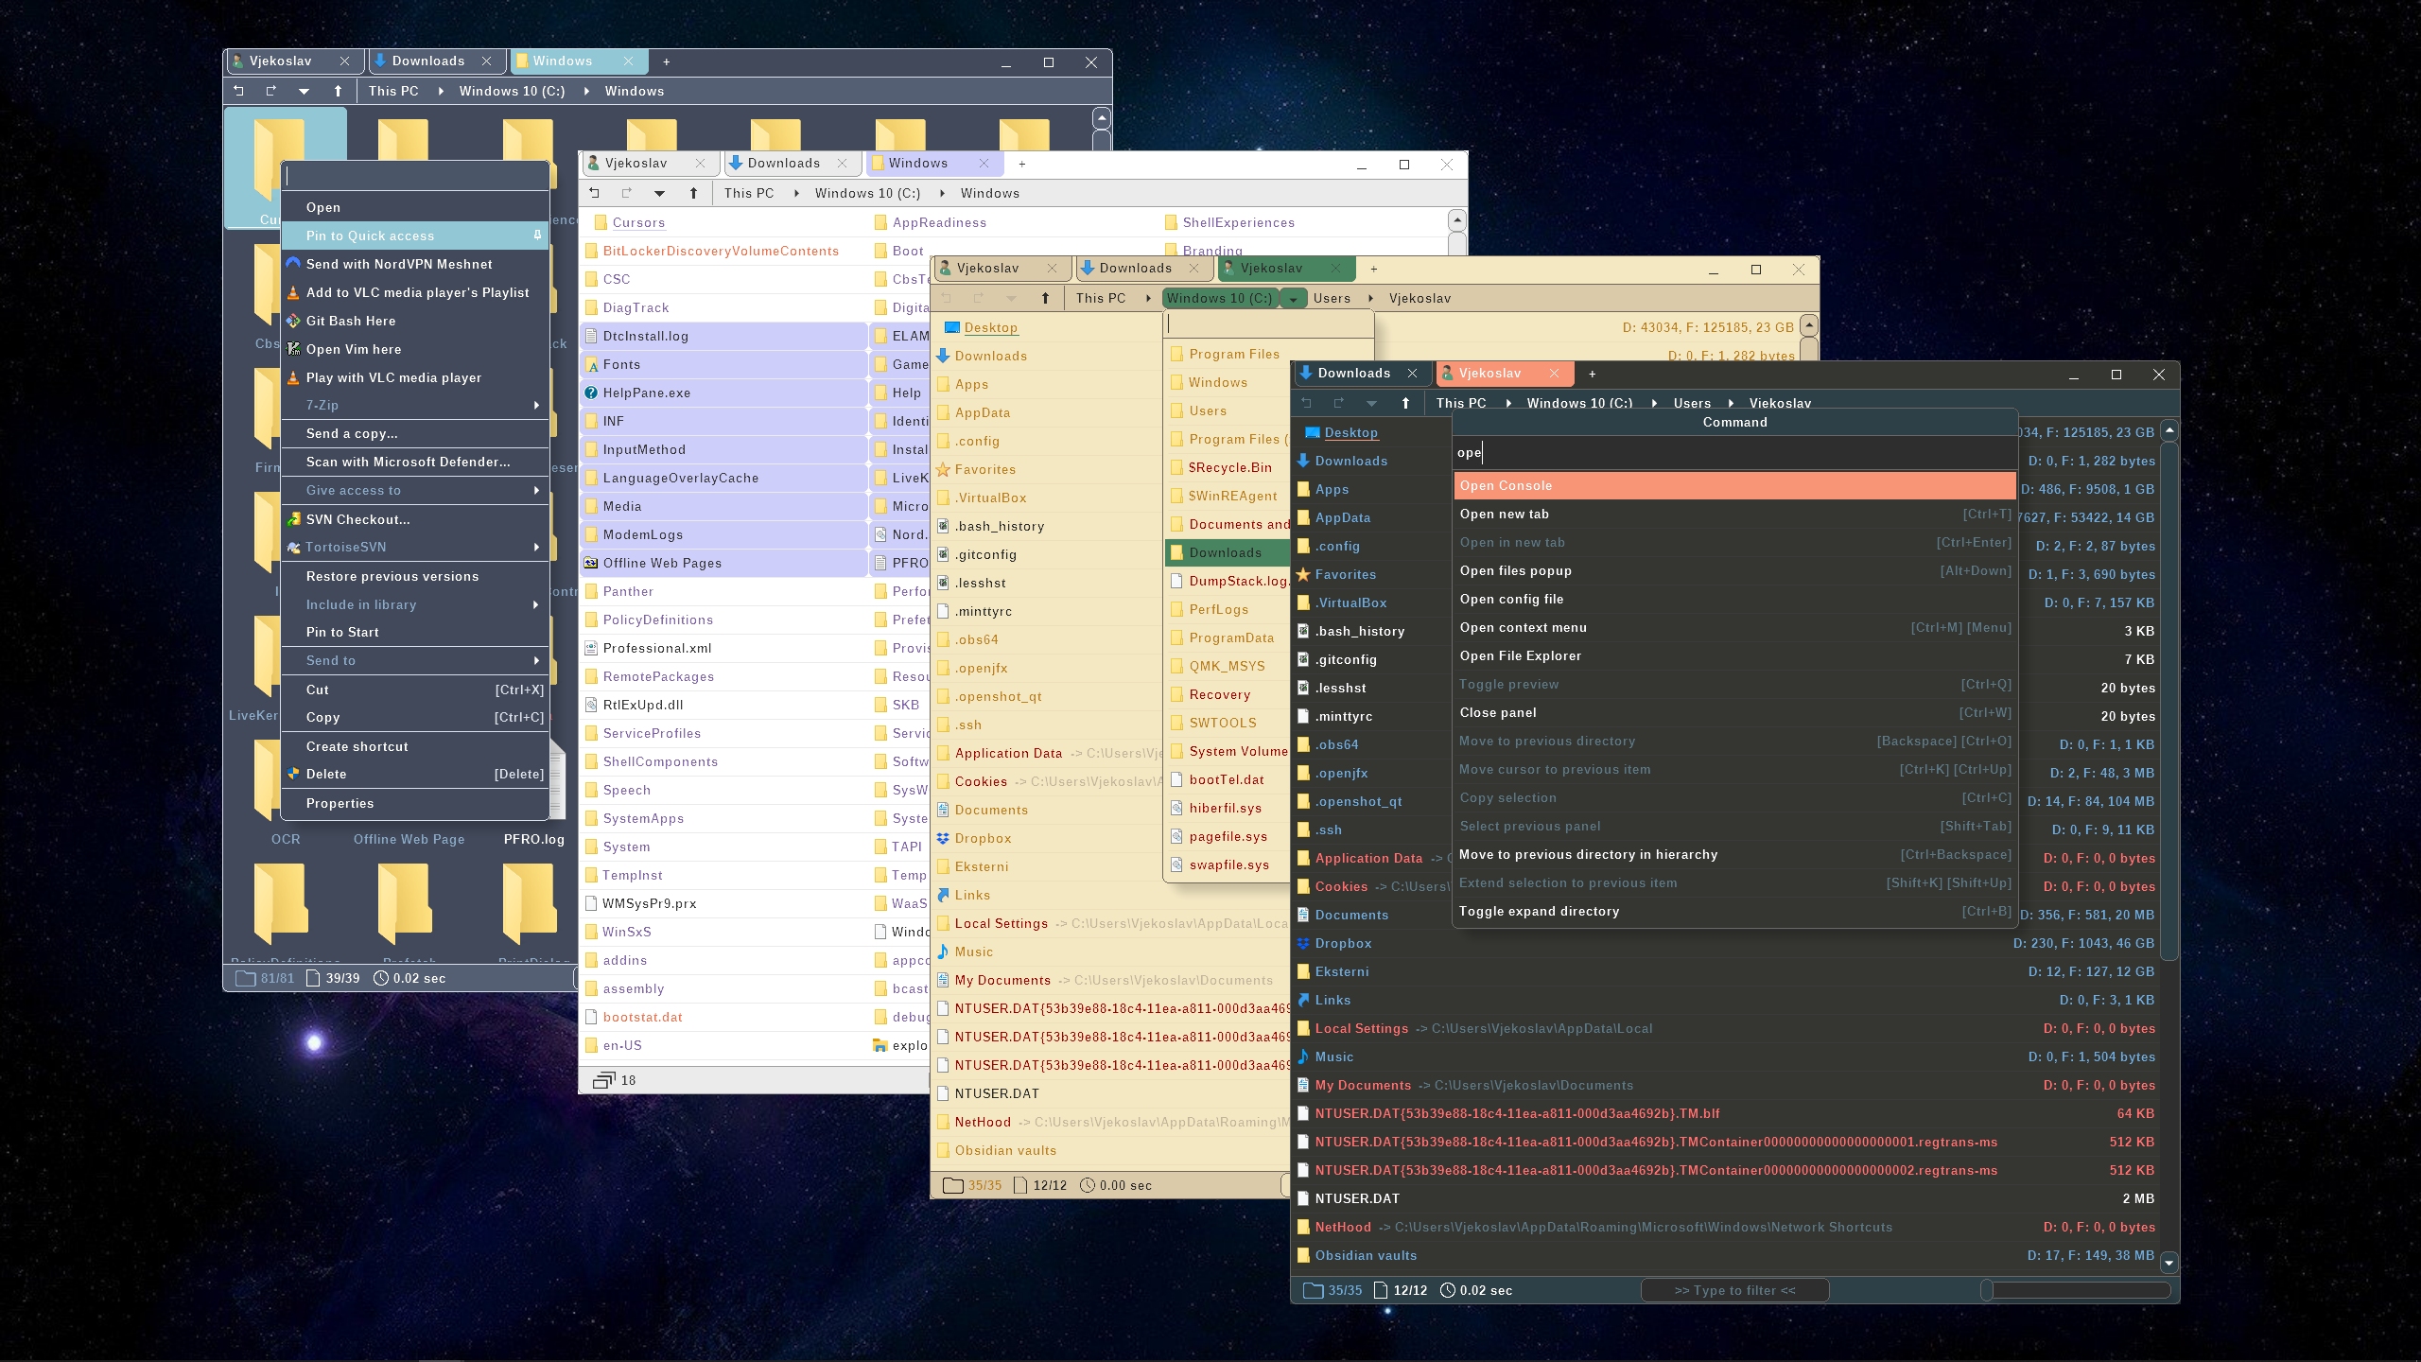Click the Dropbox icon in the dark file list
Image resolution: width=2421 pixels, height=1362 pixels.
[x=1303, y=943]
